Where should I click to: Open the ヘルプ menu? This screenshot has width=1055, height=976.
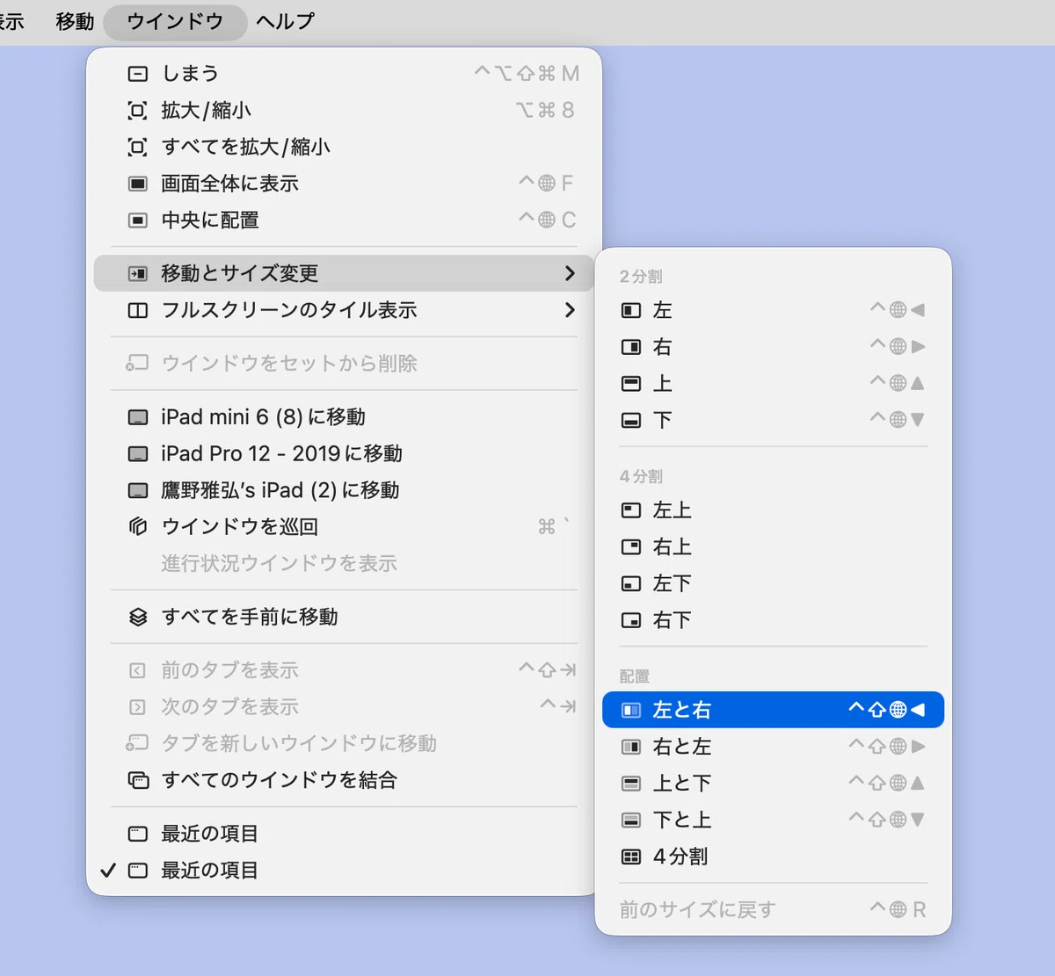click(285, 21)
